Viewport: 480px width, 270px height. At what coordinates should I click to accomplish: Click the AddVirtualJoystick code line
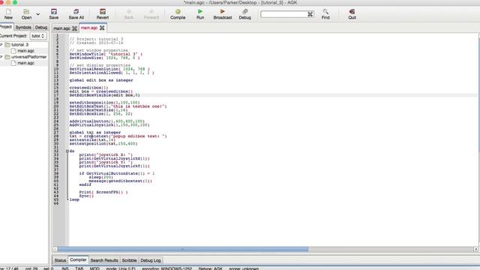[109, 125]
